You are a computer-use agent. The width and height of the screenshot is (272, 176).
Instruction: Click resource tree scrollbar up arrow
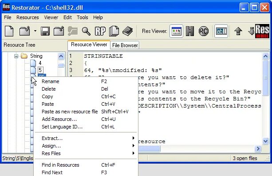[x=61, y=56]
